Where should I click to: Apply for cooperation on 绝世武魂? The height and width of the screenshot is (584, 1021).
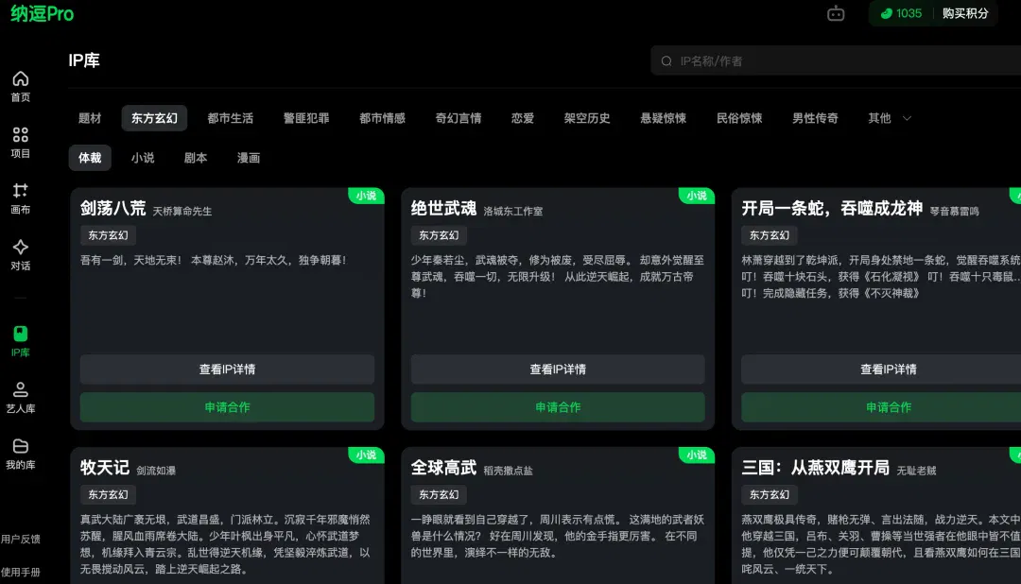pyautogui.click(x=558, y=407)
